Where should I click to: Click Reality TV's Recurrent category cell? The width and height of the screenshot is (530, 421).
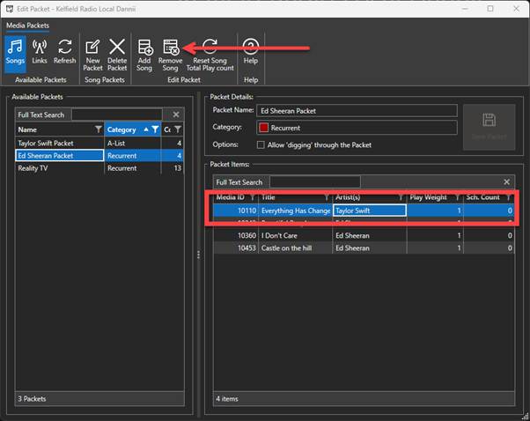click(x=133, y=168)
